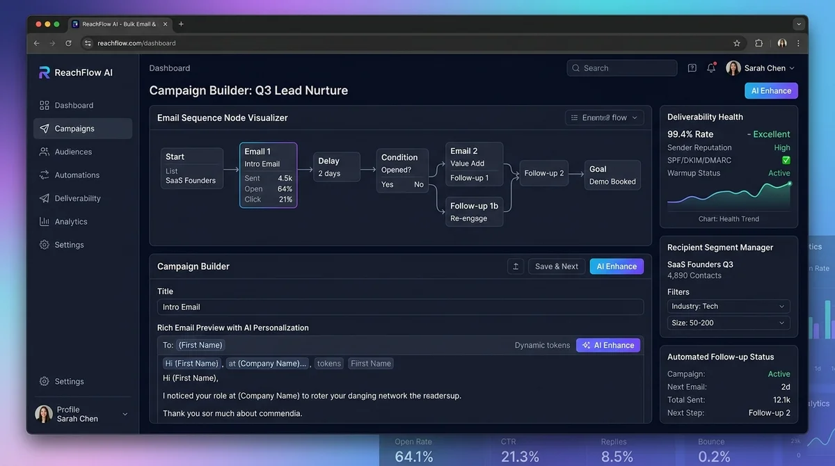
Task: Click AI Enhance in Campaign Builder header
Action: tap(617, 266)
